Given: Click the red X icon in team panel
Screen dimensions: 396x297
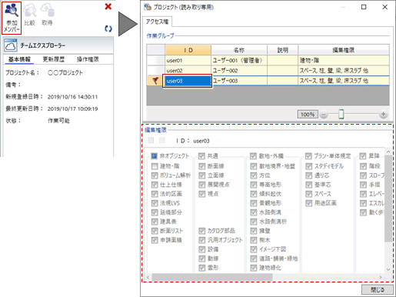Looking at the screenshot, I should pyautogui.click(x=108, y=6).
